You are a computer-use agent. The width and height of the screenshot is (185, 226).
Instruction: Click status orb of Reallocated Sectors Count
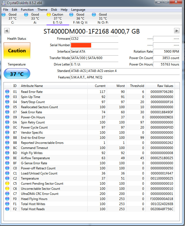click(x=7, y=107)
